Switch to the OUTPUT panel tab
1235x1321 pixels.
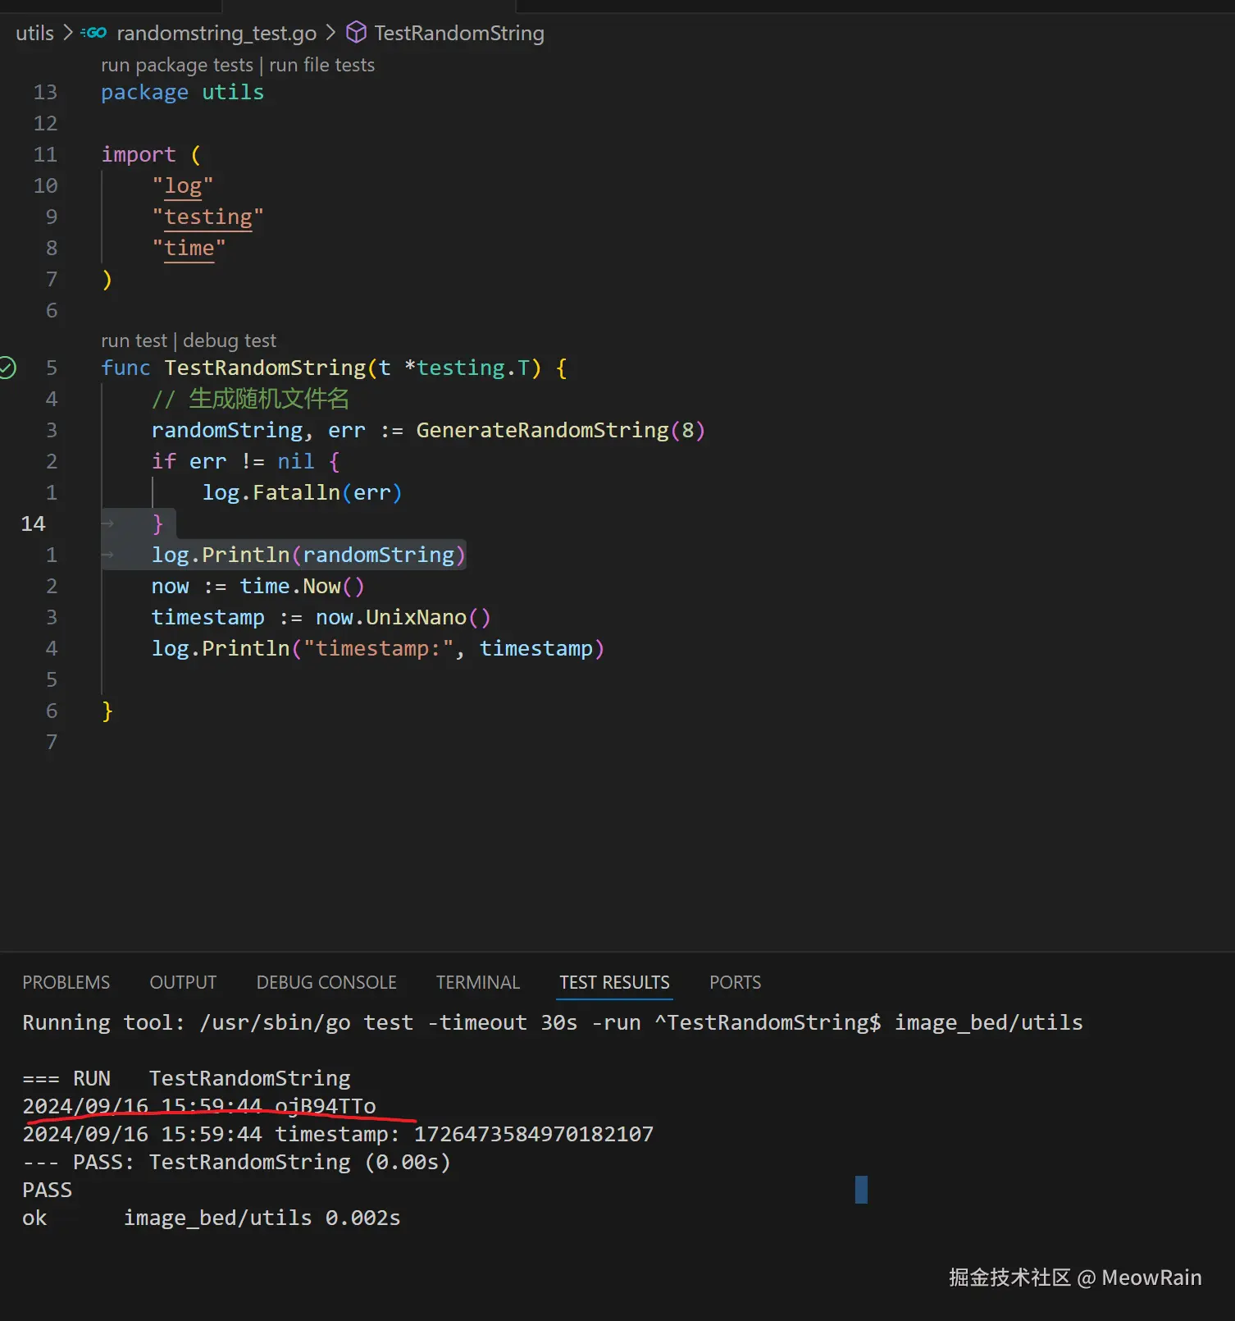pos(183,982)
